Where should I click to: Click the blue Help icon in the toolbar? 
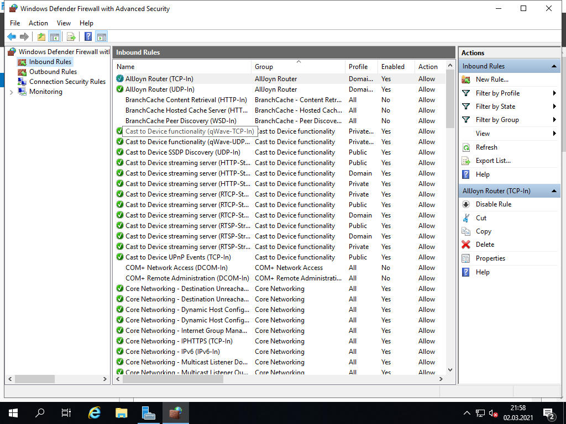[x=88, y=36]
